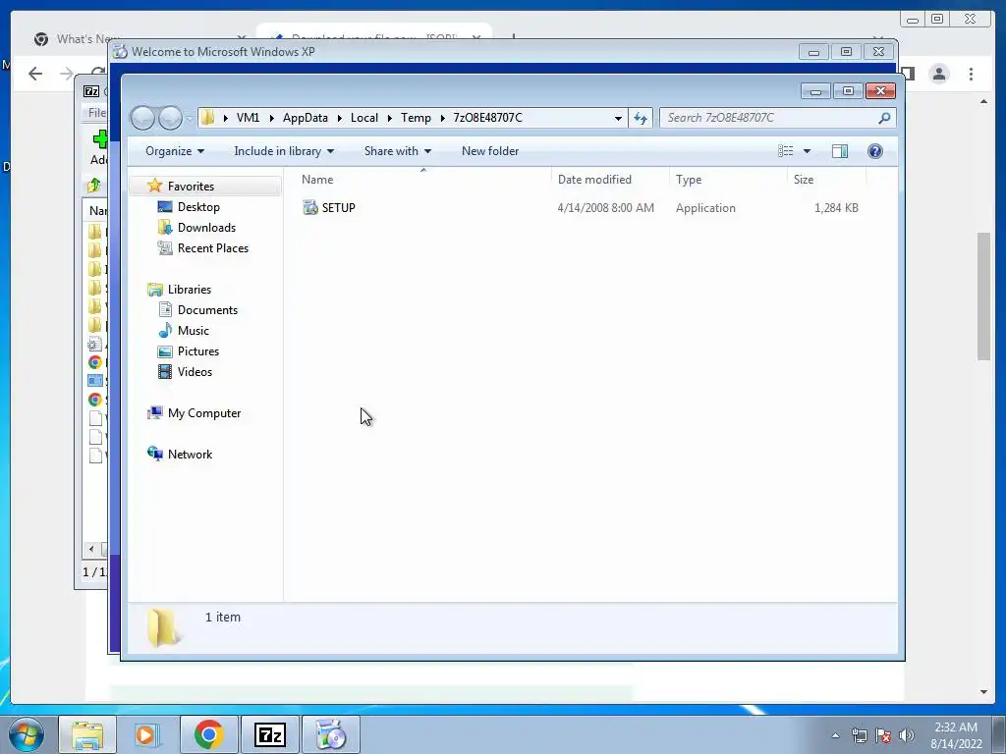This screenshot has height=754, width=1006.
Task: Click the Downloads folder icon
Action: point(165,228)
